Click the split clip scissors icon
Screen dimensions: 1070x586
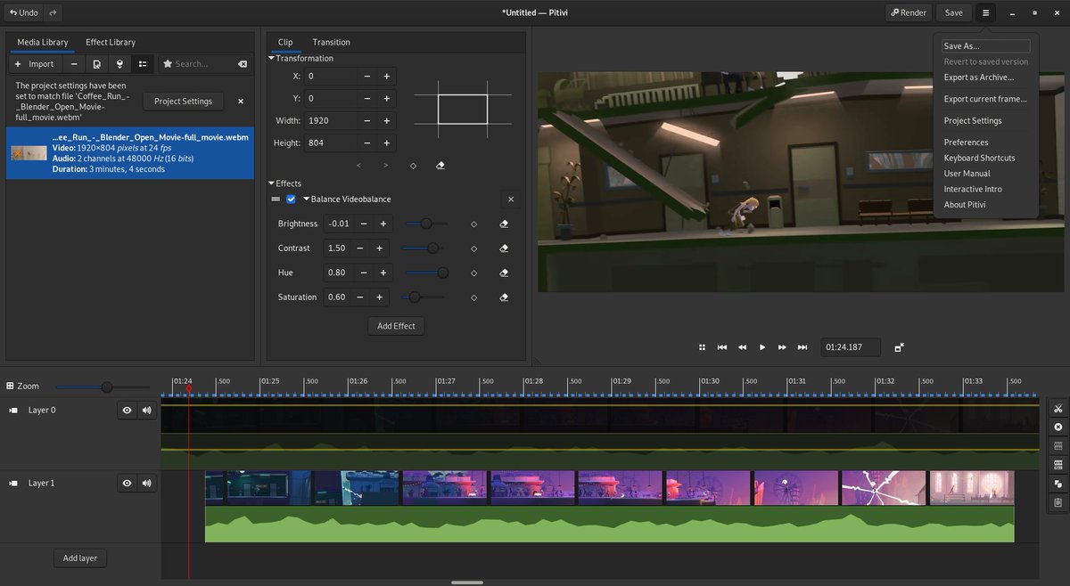click(x=1058, y=409)
